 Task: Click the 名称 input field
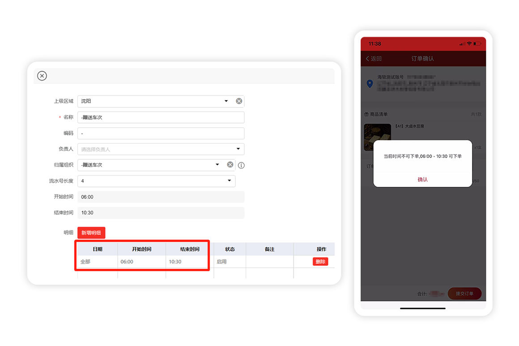pos(161,117)
